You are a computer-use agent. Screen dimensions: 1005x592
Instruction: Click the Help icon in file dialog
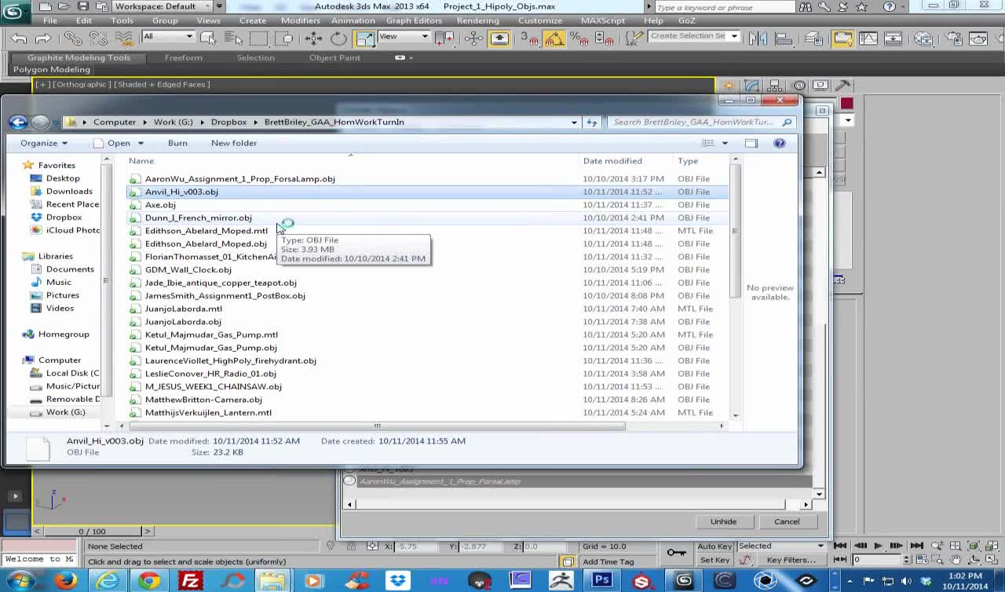(780, 143)
